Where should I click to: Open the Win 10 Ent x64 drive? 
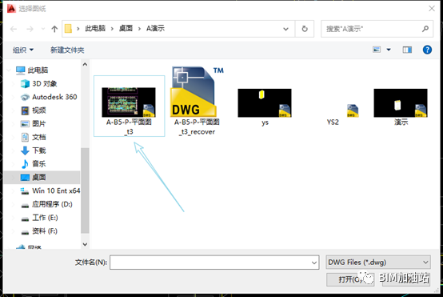(x=51, y=191)
